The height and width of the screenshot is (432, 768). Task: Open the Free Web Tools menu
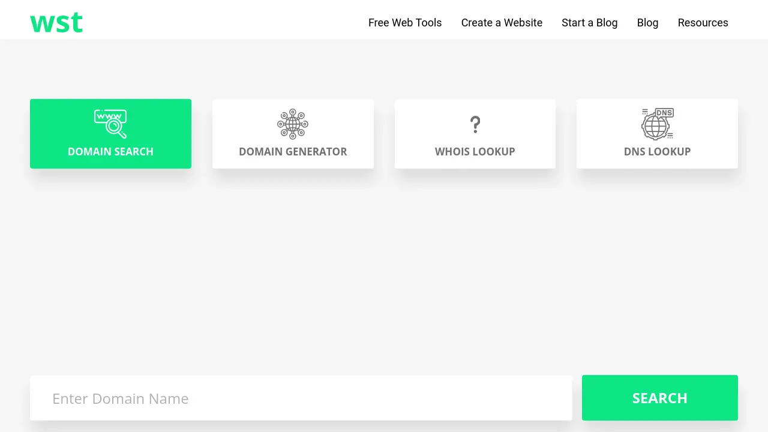click(405, 23)
